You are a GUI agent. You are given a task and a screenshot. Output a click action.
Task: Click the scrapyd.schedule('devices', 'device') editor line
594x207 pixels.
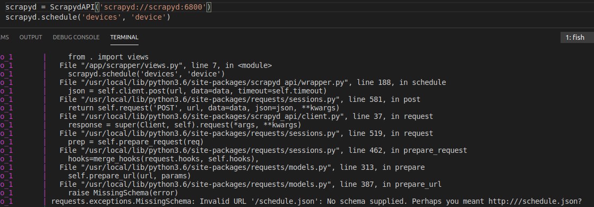(x=88, y=17)
